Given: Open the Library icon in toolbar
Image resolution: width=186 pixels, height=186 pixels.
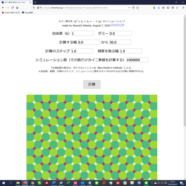Looking at the screenshot, I should [164, 8].
